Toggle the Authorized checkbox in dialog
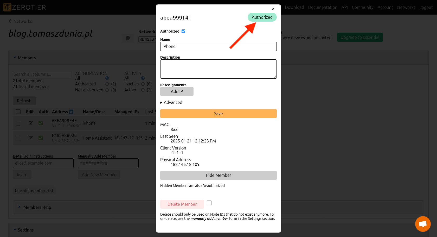 click(x=183, y=31)
